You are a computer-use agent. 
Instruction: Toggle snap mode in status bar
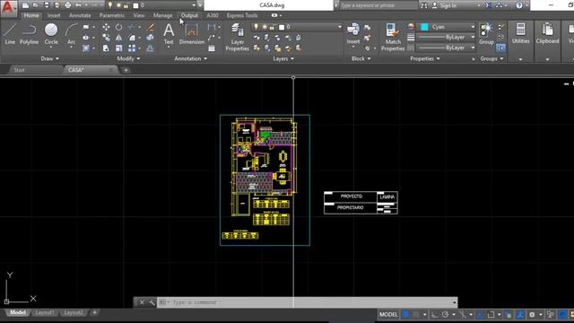click(416, 315)
